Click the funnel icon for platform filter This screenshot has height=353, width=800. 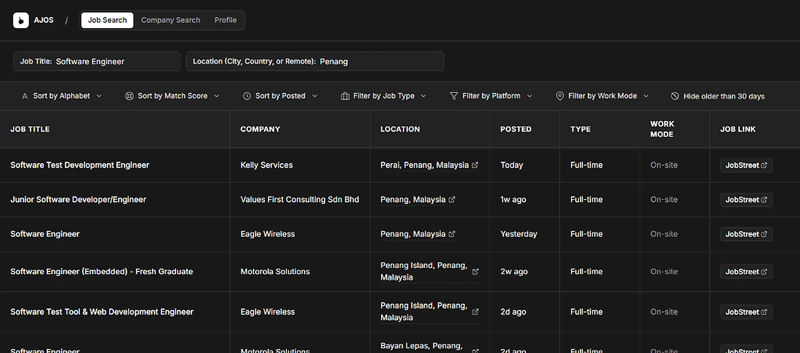[454, 96]
